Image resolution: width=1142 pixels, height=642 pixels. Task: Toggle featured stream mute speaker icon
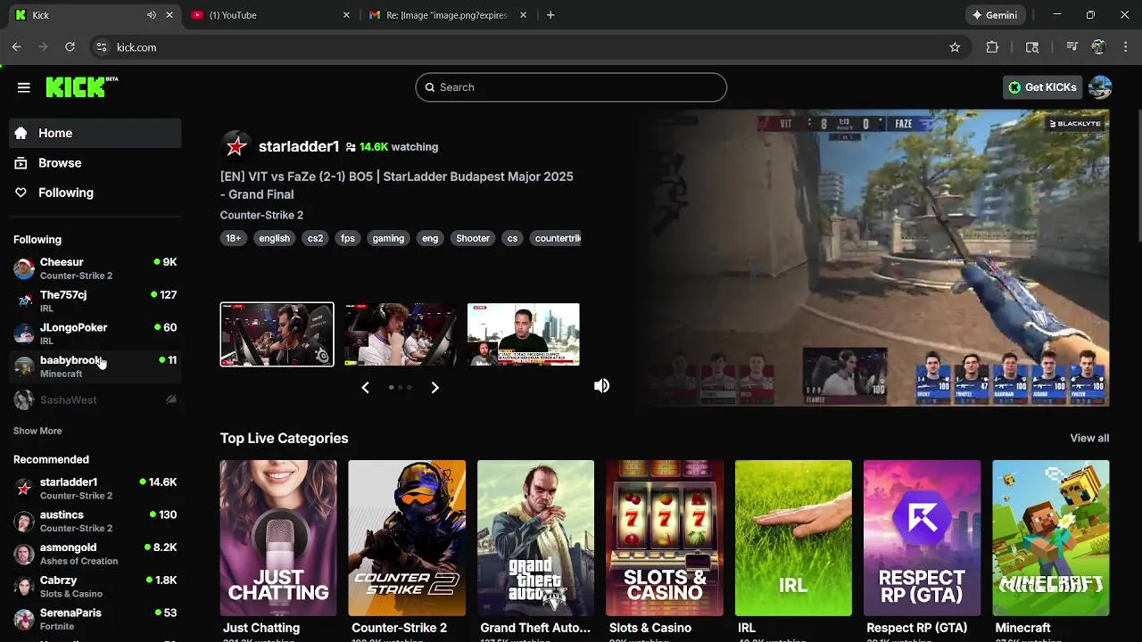[602, 385]
